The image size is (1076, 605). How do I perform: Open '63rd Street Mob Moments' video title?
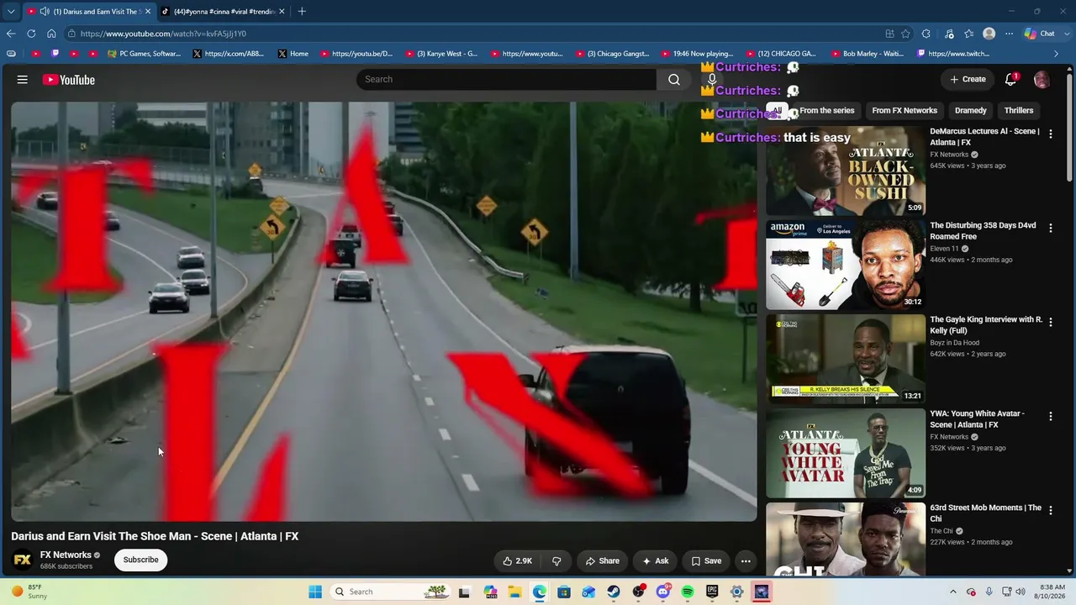985,513
